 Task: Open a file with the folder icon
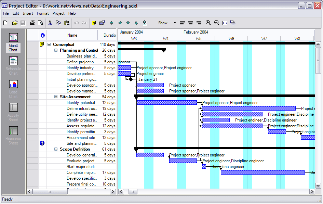point(15,23)
